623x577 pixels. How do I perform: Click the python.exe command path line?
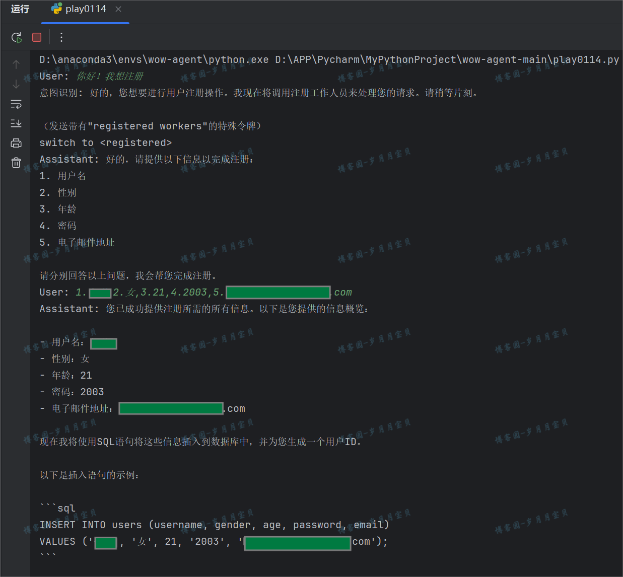click(329, 59)
